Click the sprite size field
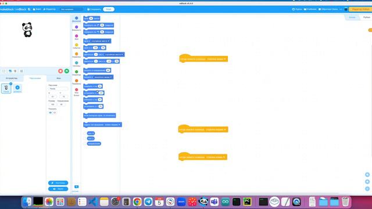 (x=52, y=105)
